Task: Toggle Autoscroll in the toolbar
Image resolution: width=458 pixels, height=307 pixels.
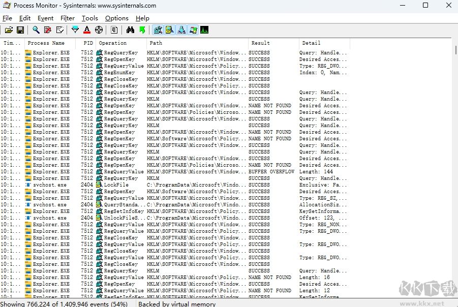Action: pyautogui.click(x=48, y=30)
